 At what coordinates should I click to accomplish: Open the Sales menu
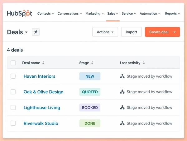113,13
